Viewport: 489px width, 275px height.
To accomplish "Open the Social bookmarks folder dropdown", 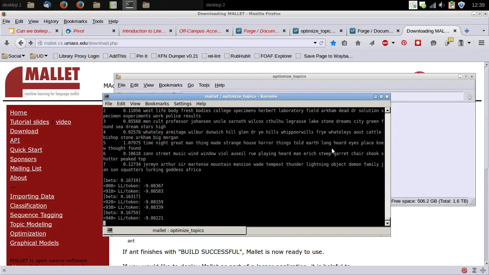I will [14, 56].
